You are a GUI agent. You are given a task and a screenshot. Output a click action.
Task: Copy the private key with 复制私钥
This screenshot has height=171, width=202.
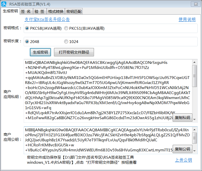coord(183,118)
